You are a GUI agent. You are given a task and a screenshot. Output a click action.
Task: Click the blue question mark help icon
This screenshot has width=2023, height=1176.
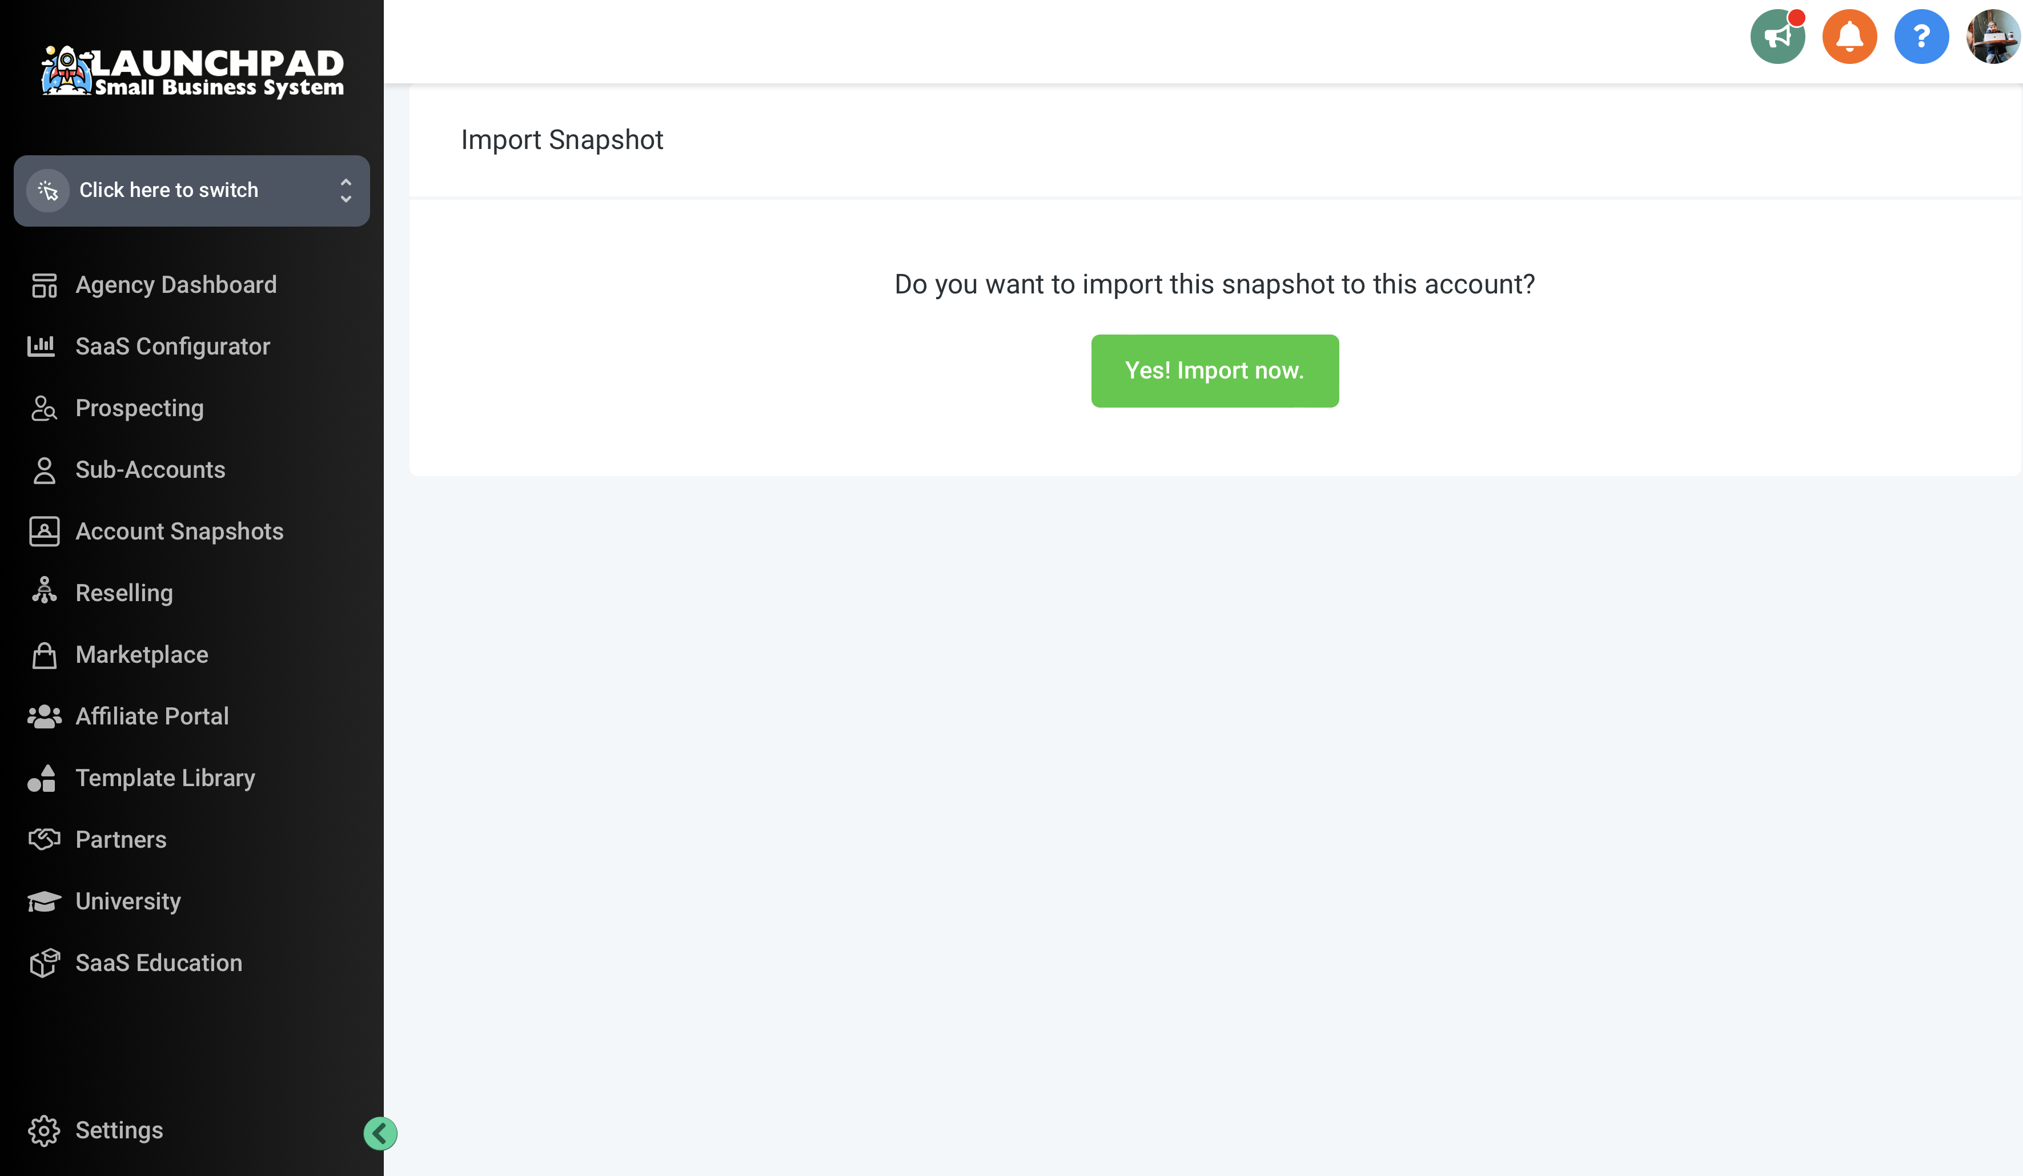pyautogui.click(x=1920, y=37)
